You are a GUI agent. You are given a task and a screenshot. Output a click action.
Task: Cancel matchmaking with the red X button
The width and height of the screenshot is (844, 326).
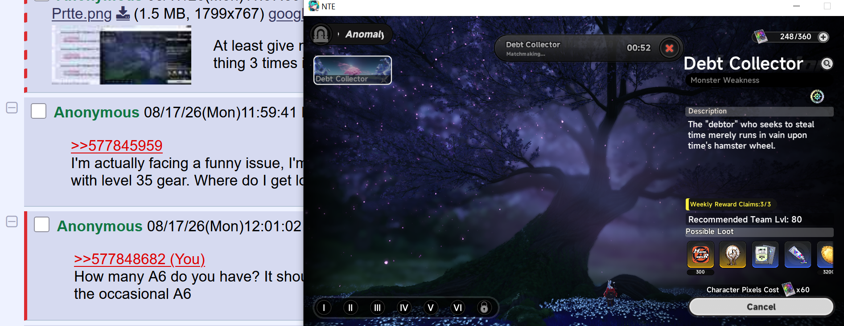(669, 48)
